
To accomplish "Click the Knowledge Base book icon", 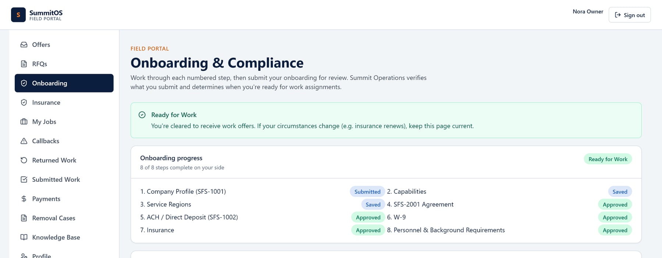I will (24, 237).
